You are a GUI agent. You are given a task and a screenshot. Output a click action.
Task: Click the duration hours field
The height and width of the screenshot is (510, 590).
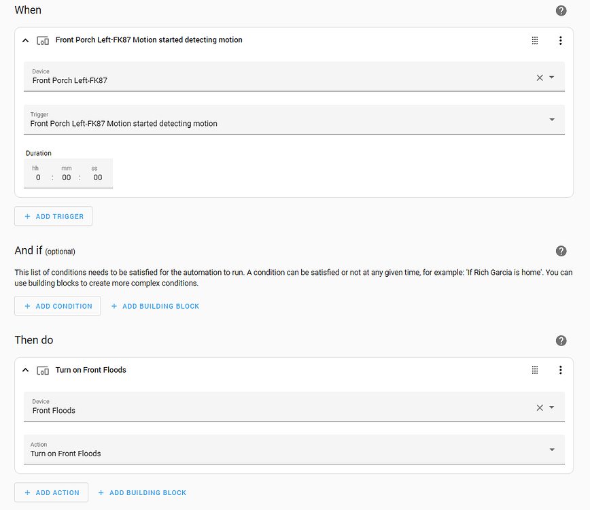point(38,177)
